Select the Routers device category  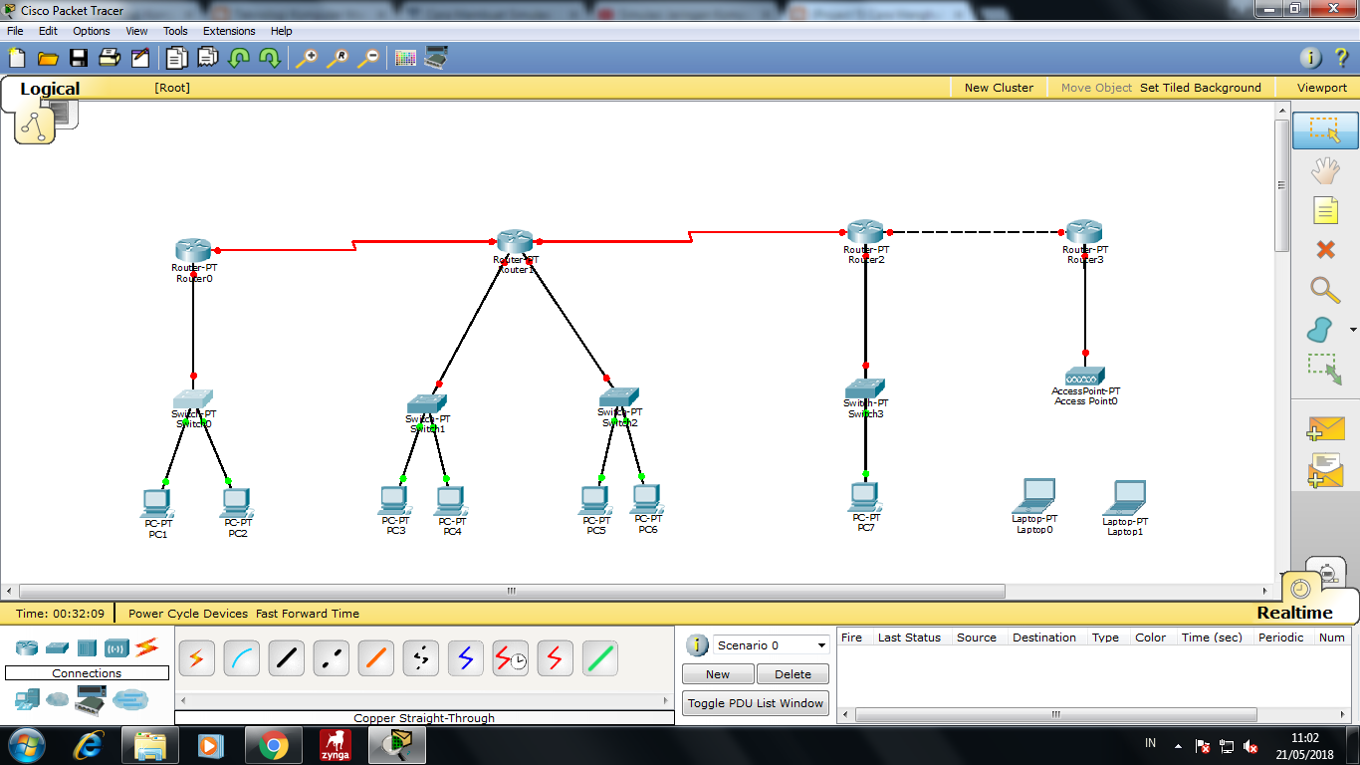(x=25, y=647)
